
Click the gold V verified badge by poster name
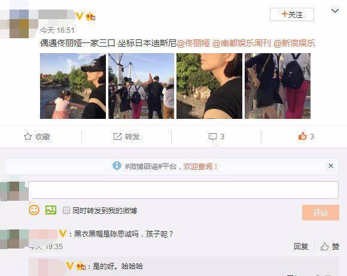(x=79, y=16)
